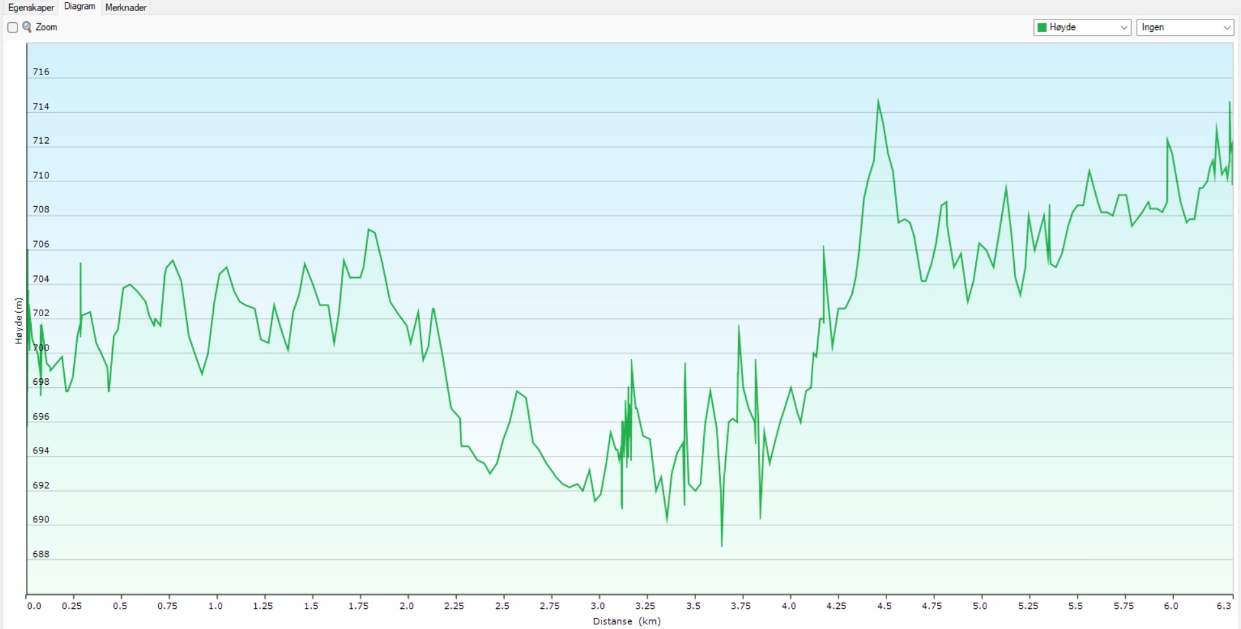Click the highest elevation peak near 4.5 km
The height and width of the screenshot is (629, 1241).
point(878,100)
